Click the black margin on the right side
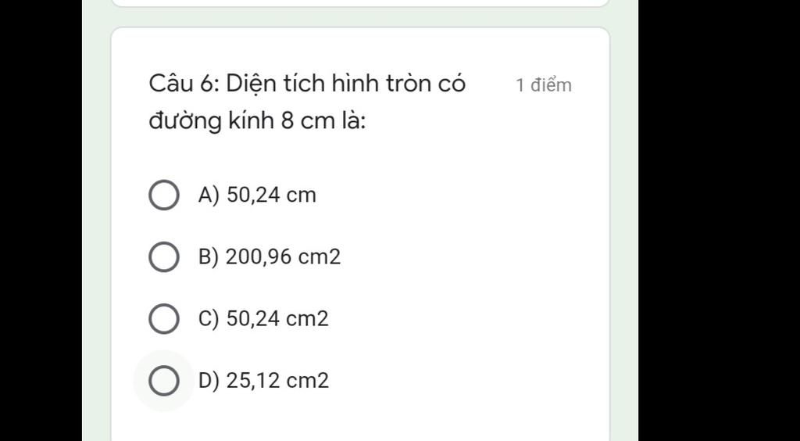Viewport: 800px width, 441px height. pyautogui.click(x=719, y=220)
